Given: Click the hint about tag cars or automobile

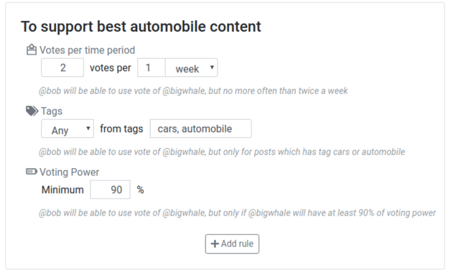Looking at the screenshot, I should (222, 152).
